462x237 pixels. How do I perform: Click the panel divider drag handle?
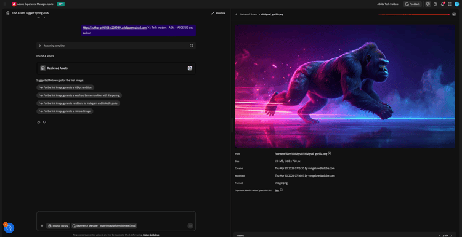(232, 125)
